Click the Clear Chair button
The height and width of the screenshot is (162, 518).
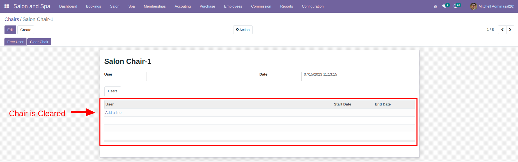point(39,42)
